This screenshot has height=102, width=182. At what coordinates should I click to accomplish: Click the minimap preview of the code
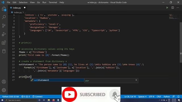[x=174, y=16]
